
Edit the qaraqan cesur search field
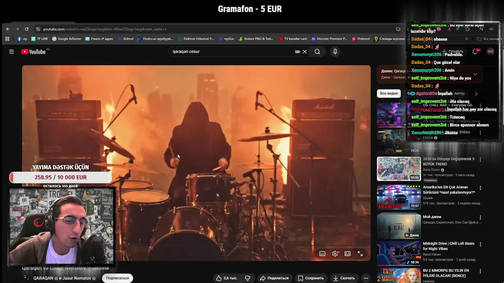pos(232,51)
